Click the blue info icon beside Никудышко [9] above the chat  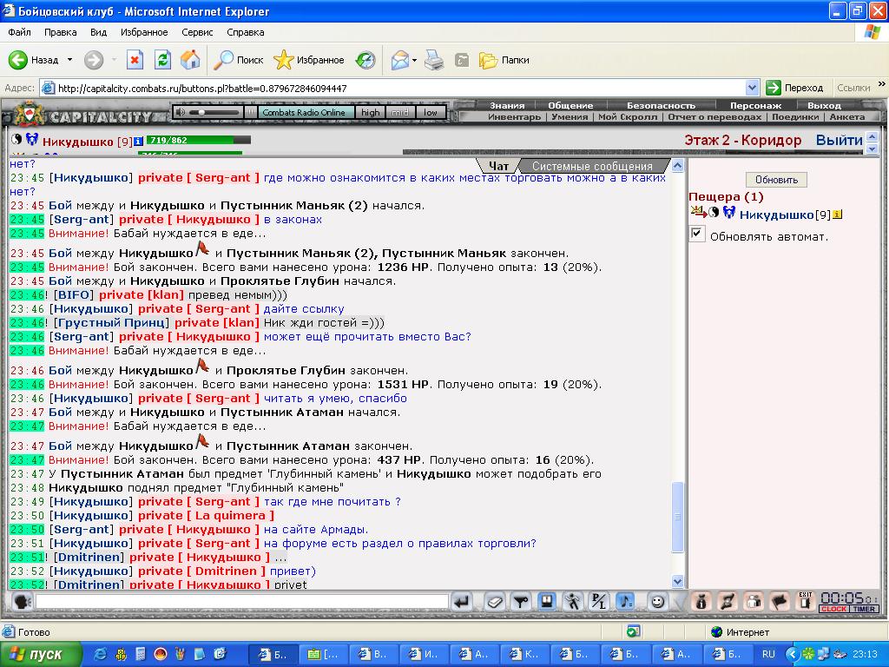point(138,141)
